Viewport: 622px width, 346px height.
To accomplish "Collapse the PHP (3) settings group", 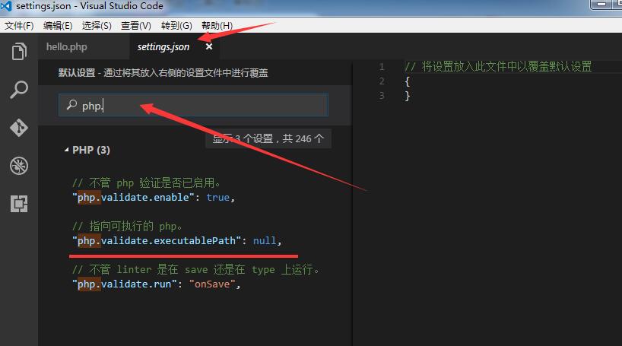I will pyautogui.click(x=66, y=150).
